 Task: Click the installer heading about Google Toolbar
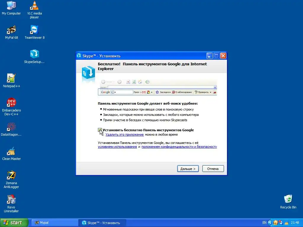[152, 66]
